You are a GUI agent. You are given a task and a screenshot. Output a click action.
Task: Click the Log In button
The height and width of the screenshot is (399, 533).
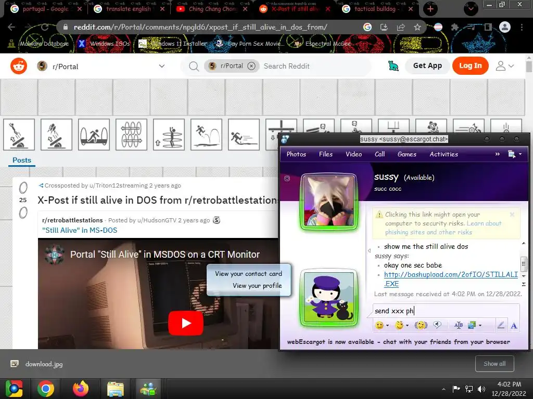[x=471, y=66]
